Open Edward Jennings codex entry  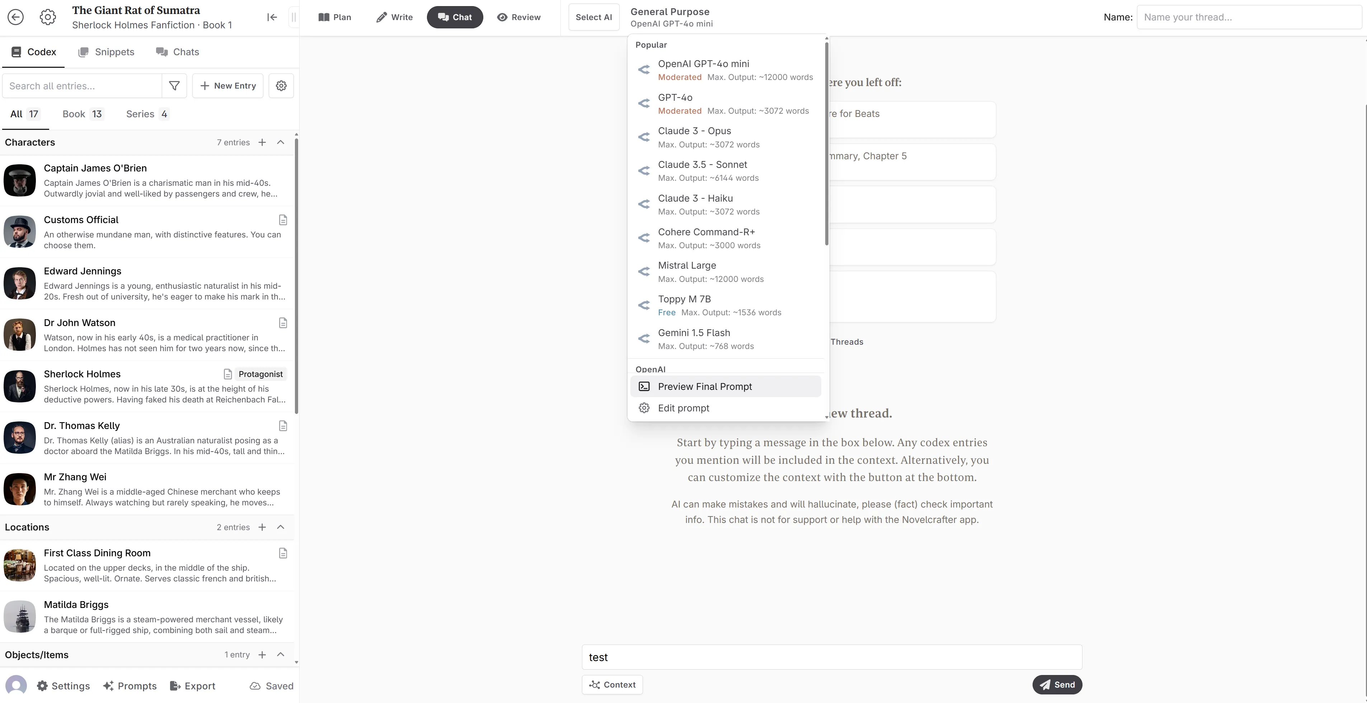pos(147,283)
